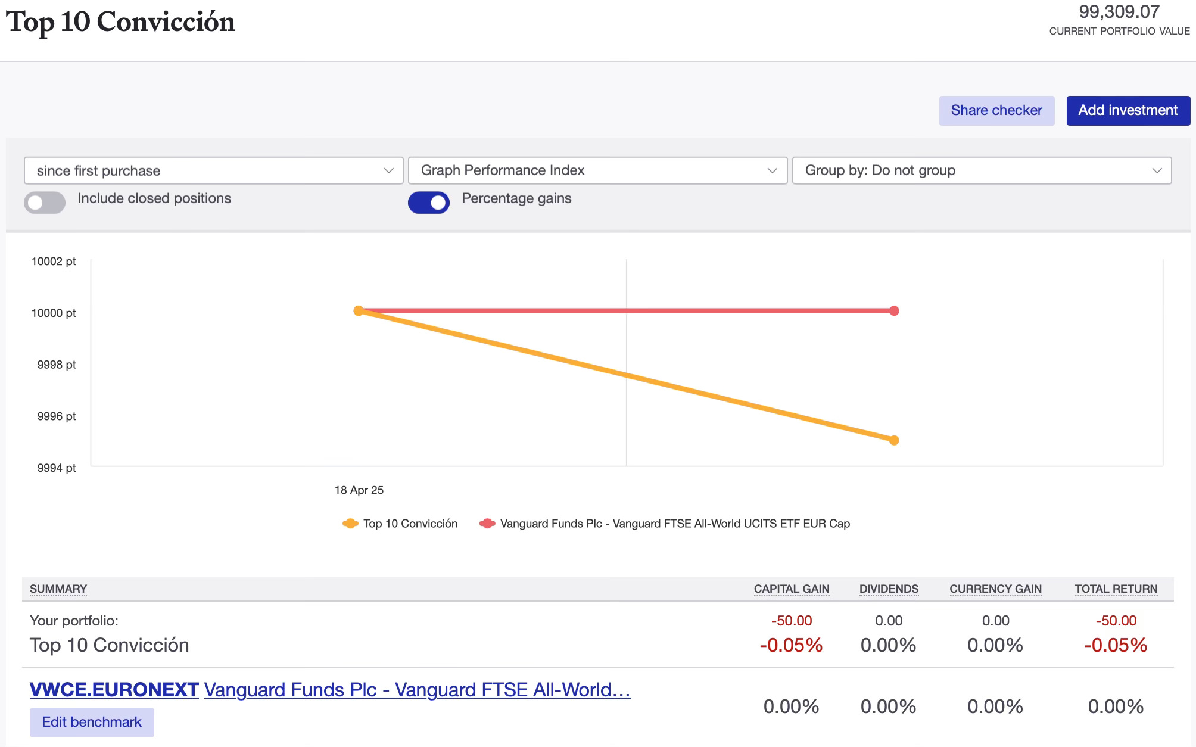
Task: Click the orange Top 10 Convicción legend marker
Action: coord(350,524)
